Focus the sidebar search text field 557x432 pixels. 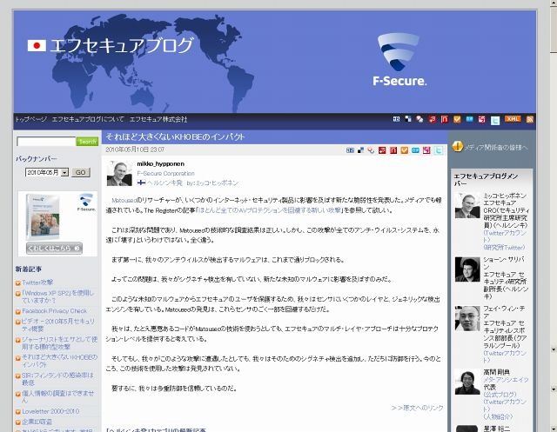[x=46, y=141]
